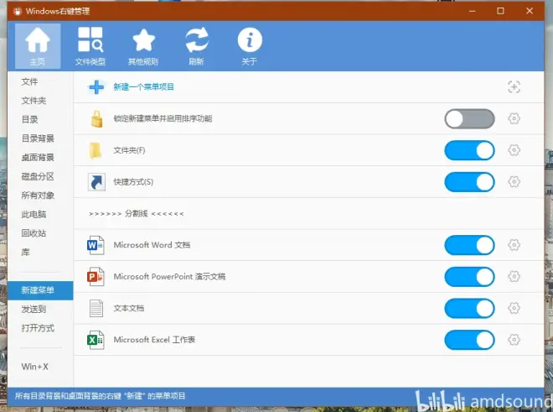Click the 锁定新建菜单并启用排序功能 label
The image size is (553, 412).
tap(163, 118)
